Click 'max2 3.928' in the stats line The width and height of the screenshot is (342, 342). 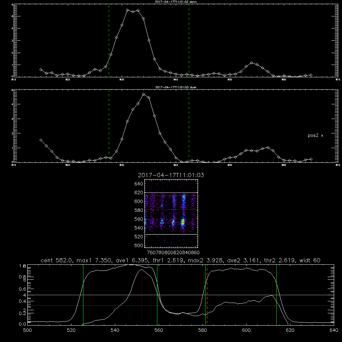206,260
